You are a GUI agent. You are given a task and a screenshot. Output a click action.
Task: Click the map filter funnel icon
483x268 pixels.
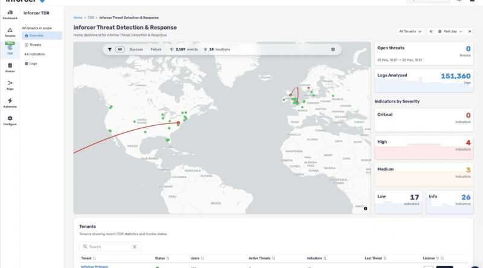click(110, 49)
